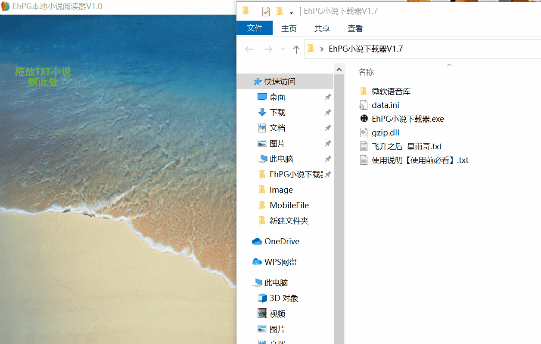The height and width of the screenshot is (344, 541).
Task: Select the data.ini file icon
Action: pos(364,105)
